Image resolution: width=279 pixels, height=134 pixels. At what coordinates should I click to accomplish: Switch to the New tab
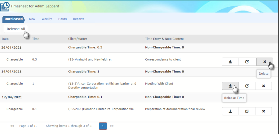click(x=32, y=19)
